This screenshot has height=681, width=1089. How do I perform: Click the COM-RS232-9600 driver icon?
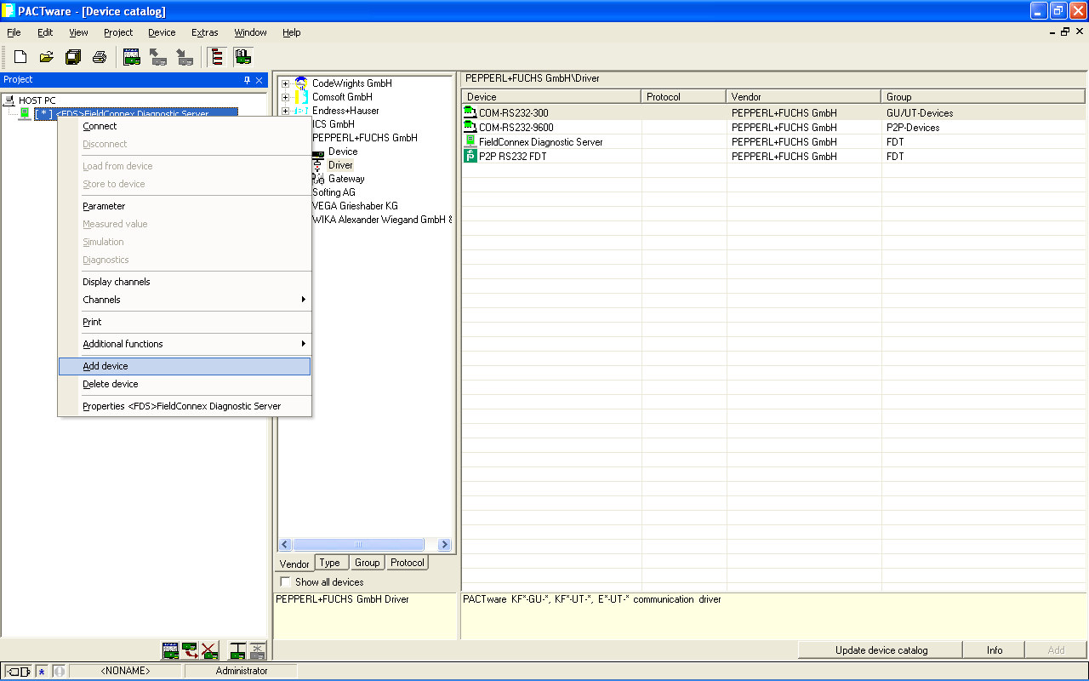(x=470, y=127)
